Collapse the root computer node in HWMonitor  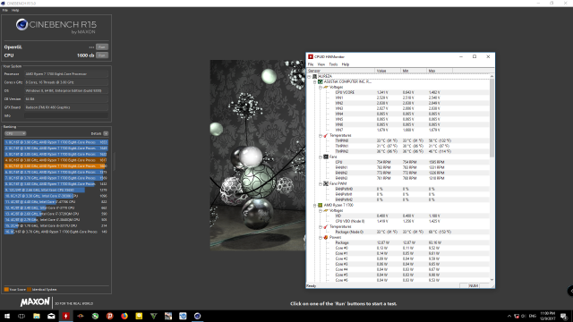coord(309,77)
